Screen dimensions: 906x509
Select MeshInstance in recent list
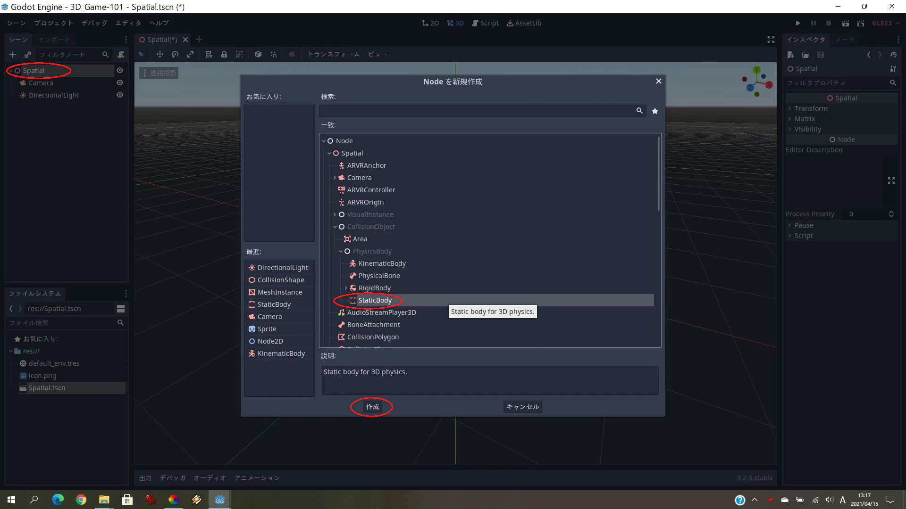pyautogui.click(x=280, y=292)
